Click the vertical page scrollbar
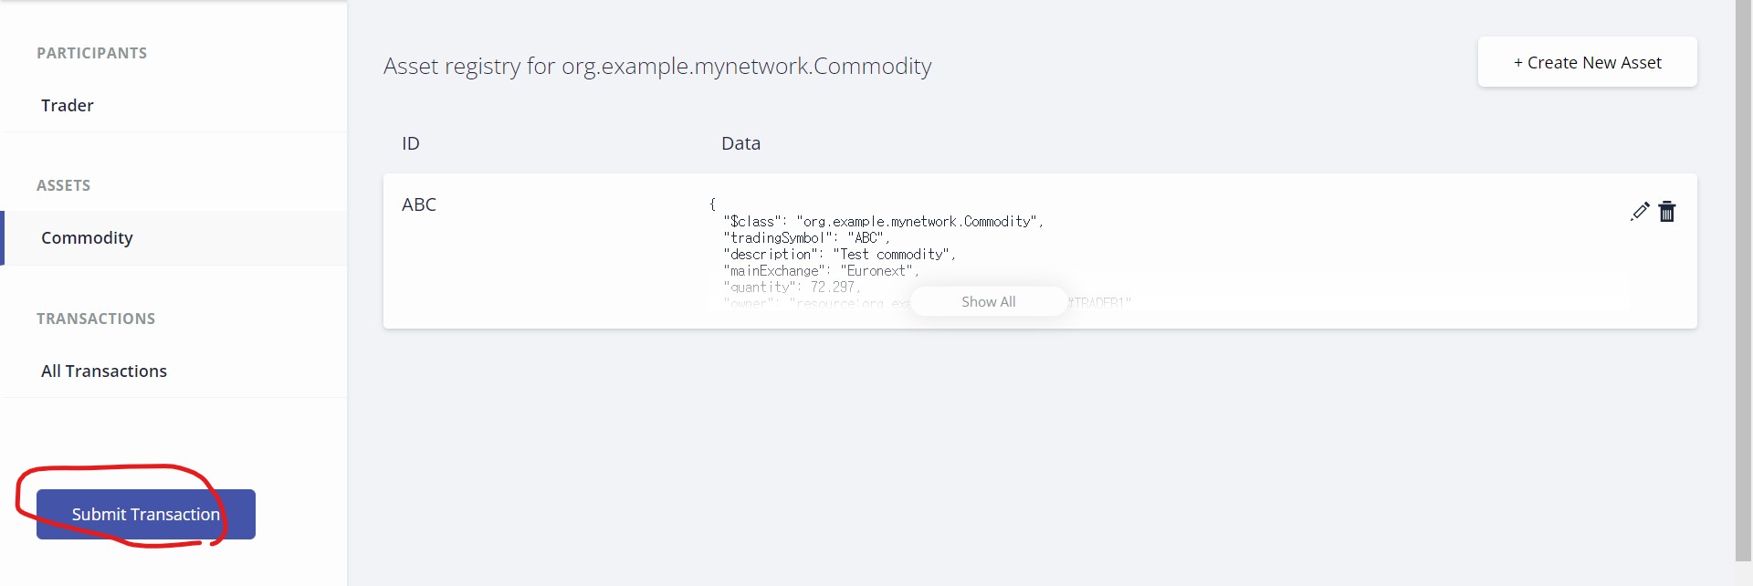Image resolution: width=1753 pixels, height=586 pixels. tap(1743, 280)
